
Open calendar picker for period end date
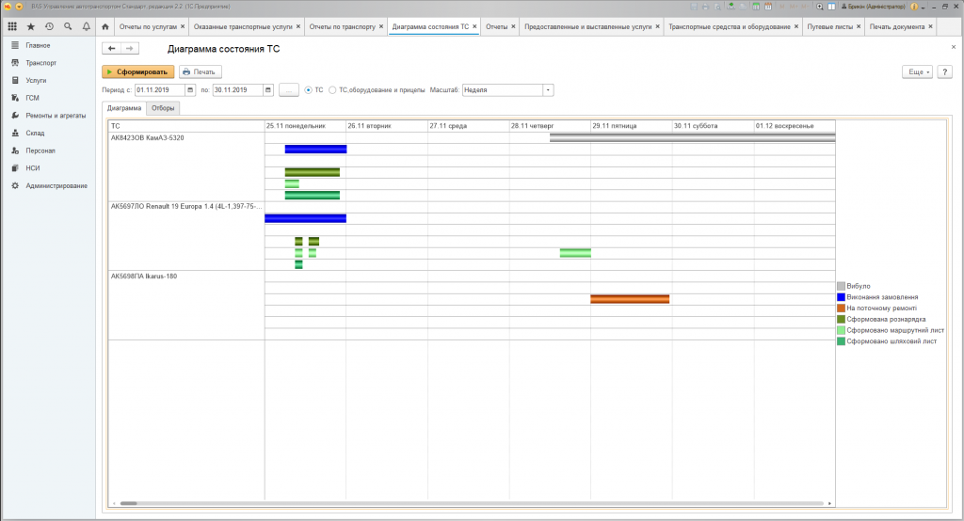click(268, 89)
